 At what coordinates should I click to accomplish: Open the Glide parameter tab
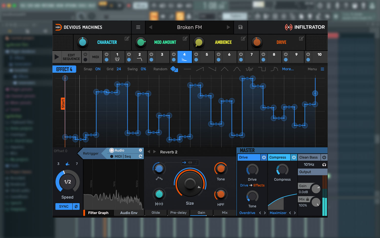click(x=156, y=213)
